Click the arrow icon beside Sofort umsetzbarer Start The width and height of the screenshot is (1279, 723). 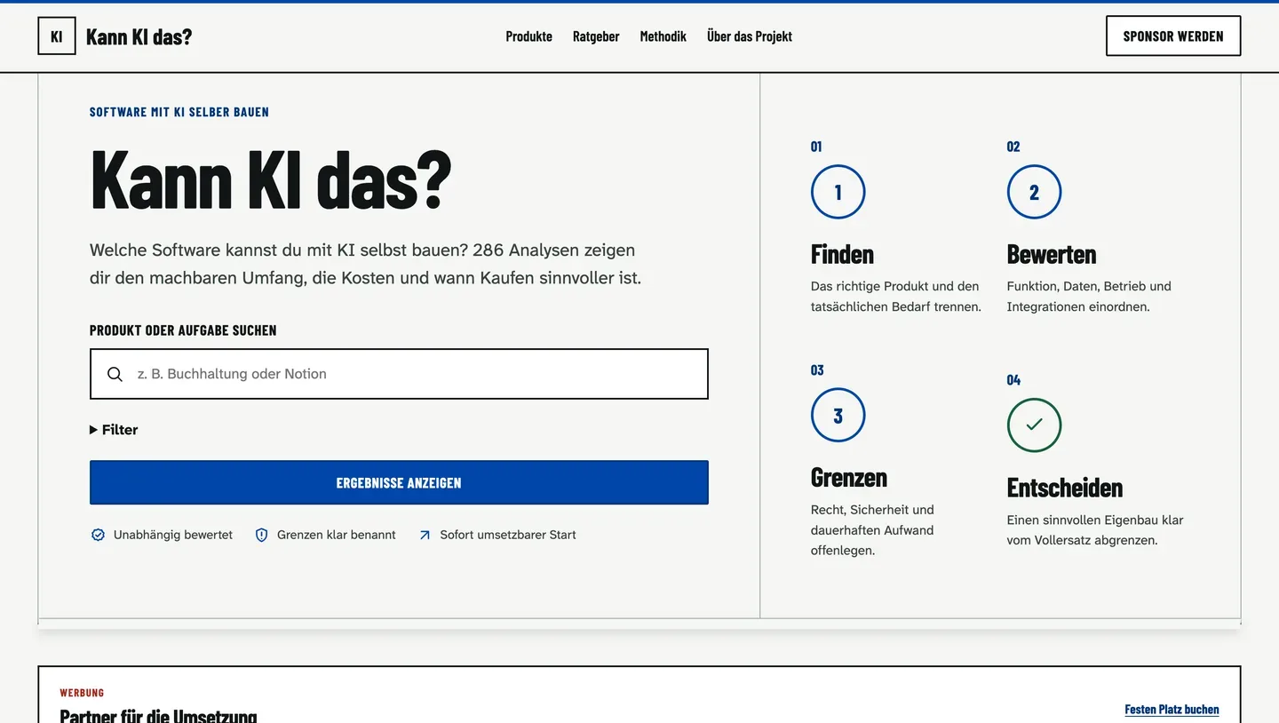425,535
